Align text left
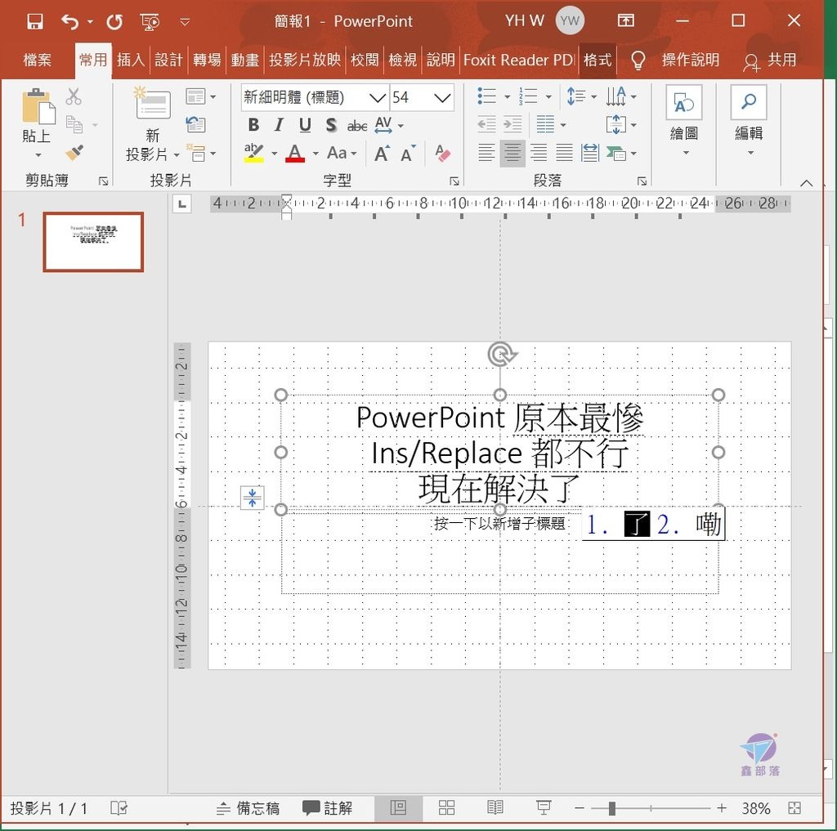 (x=486, y=153)
